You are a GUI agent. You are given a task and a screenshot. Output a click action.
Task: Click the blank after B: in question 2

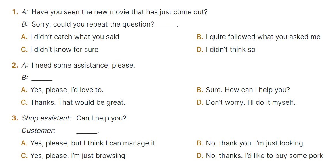(x=42, y=78)
